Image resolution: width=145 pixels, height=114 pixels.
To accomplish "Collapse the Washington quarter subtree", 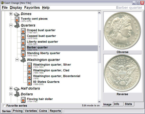I will click(x=17, y=60).
